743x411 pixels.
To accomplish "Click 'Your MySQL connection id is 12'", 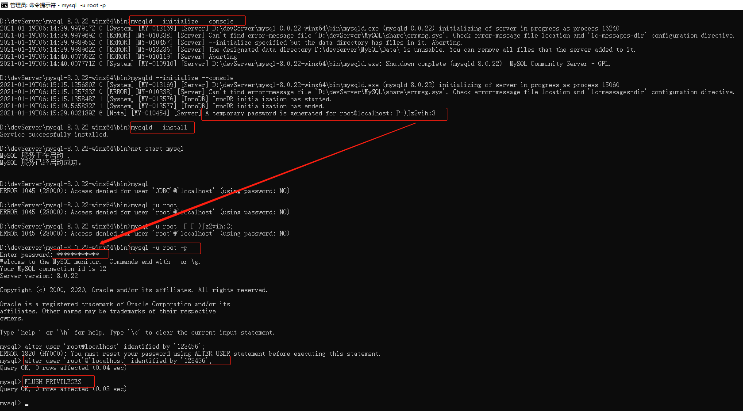I will (53, 269).
